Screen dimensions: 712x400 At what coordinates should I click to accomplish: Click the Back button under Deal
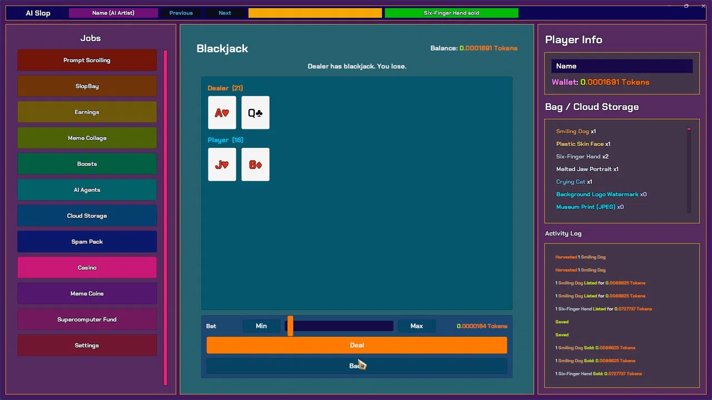[x=357, y=366]
